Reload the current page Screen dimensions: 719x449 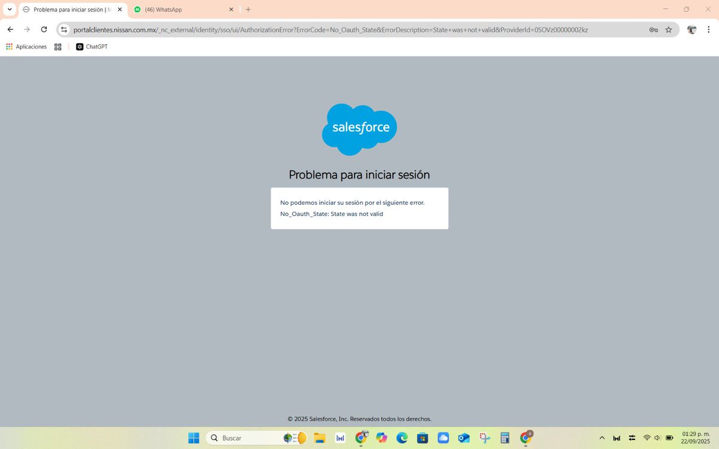pos(44,29)
